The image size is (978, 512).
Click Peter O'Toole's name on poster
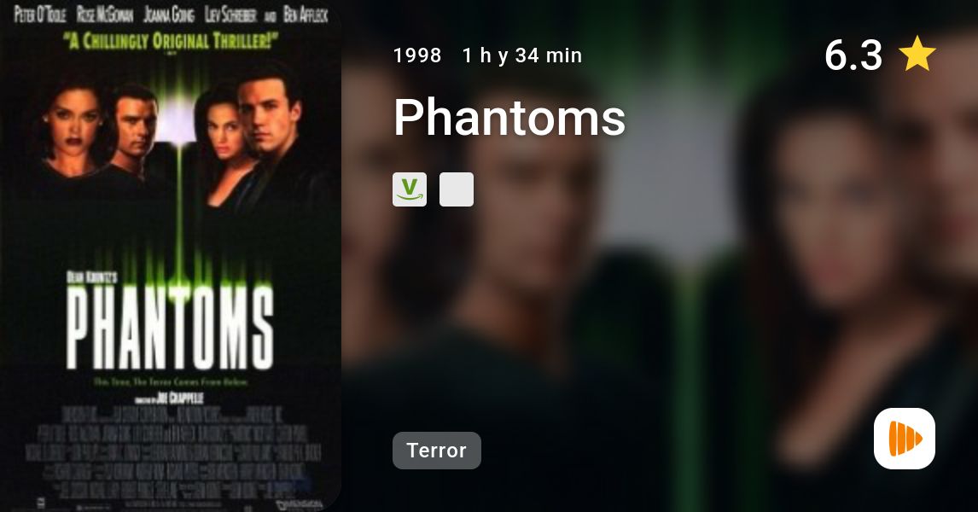click(x=40, y=15)
